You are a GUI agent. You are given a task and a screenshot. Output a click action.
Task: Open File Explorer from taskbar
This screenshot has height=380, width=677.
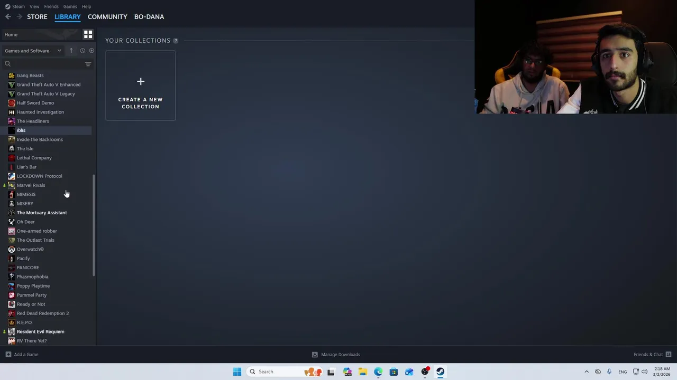tap(363, 372)
